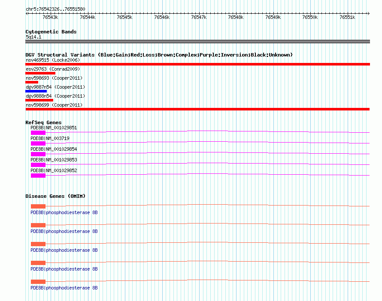The width and height of the screenshot is (382, 301).
Task: Select the Disease Genes (OMIM) track title
Action: pos(55,196)
